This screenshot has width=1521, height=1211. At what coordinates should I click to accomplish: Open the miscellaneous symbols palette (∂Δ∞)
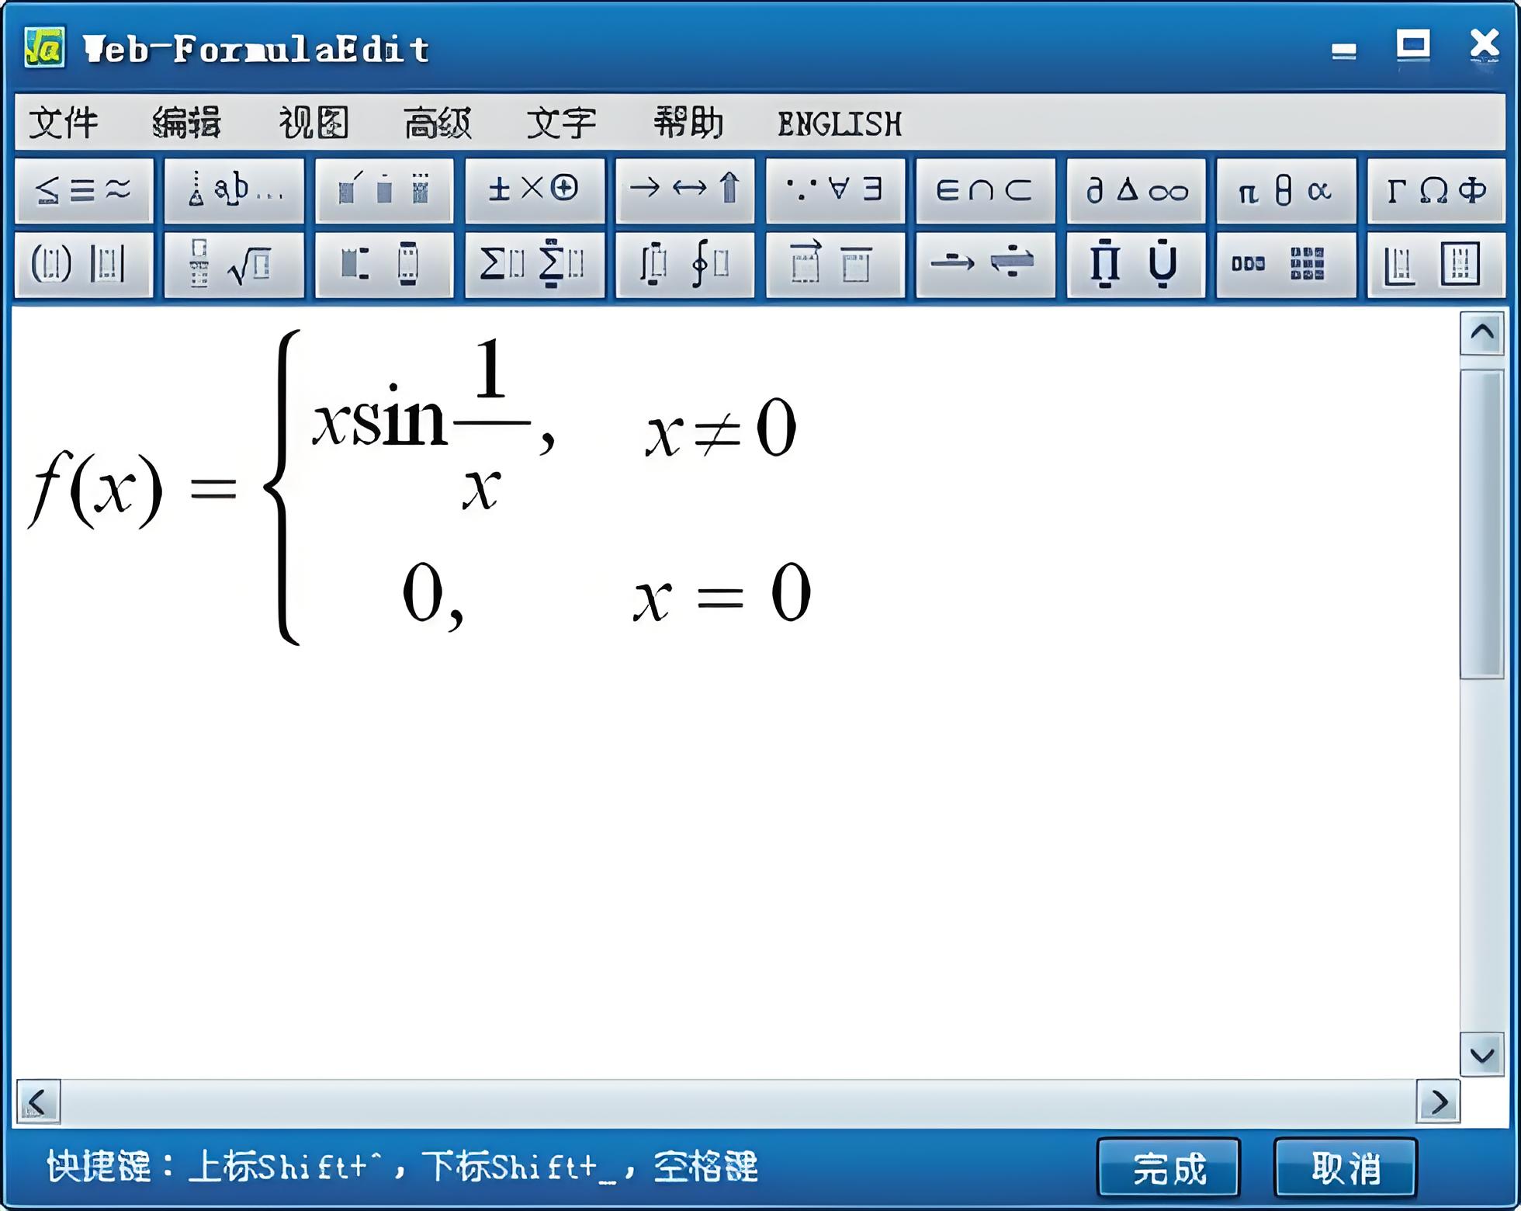coord(1135,190)
